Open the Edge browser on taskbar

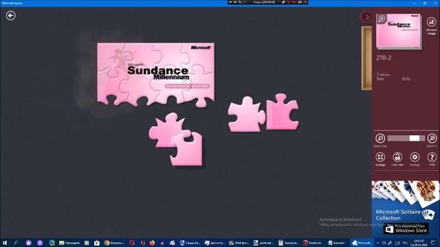click(52, 243)
